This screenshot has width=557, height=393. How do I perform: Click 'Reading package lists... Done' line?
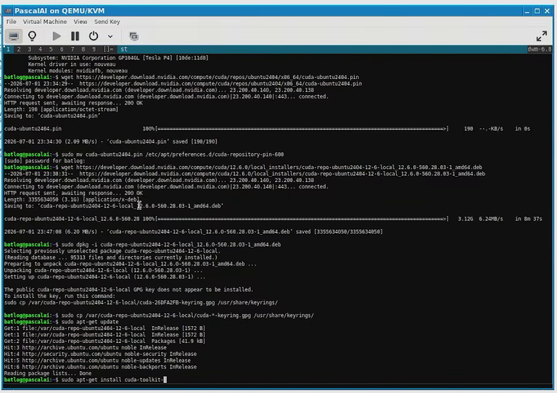(48, 373)
